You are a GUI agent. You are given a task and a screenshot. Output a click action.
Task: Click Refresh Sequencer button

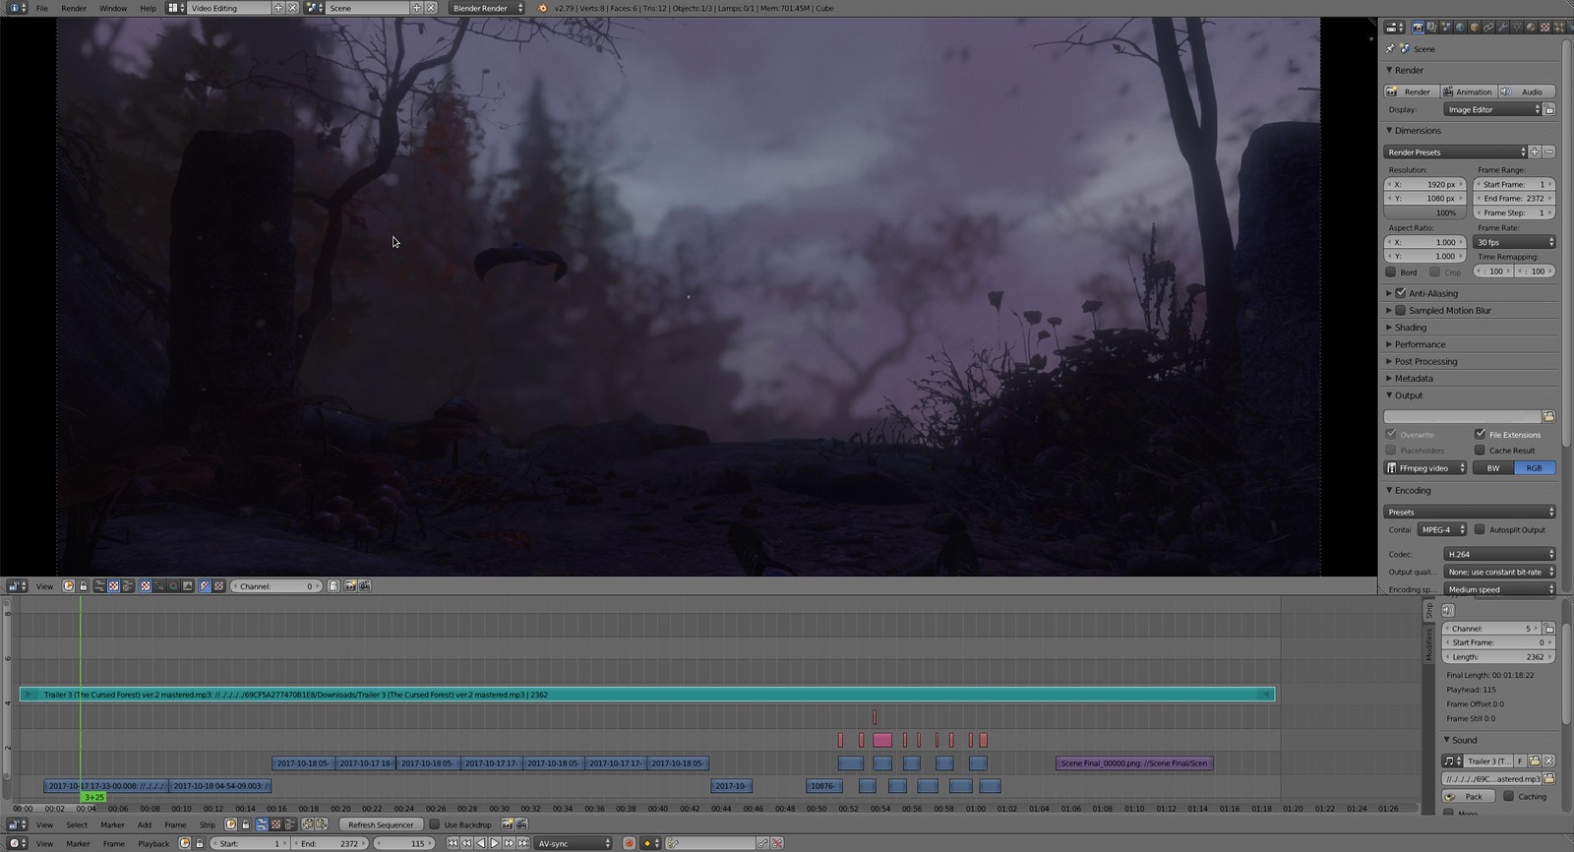(x=380, y=824)
